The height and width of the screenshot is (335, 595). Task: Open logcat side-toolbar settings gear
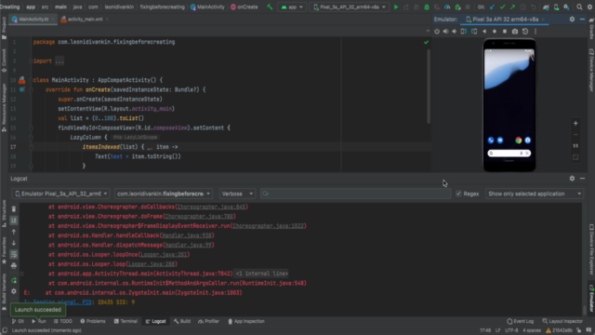(x=14, y=291)
